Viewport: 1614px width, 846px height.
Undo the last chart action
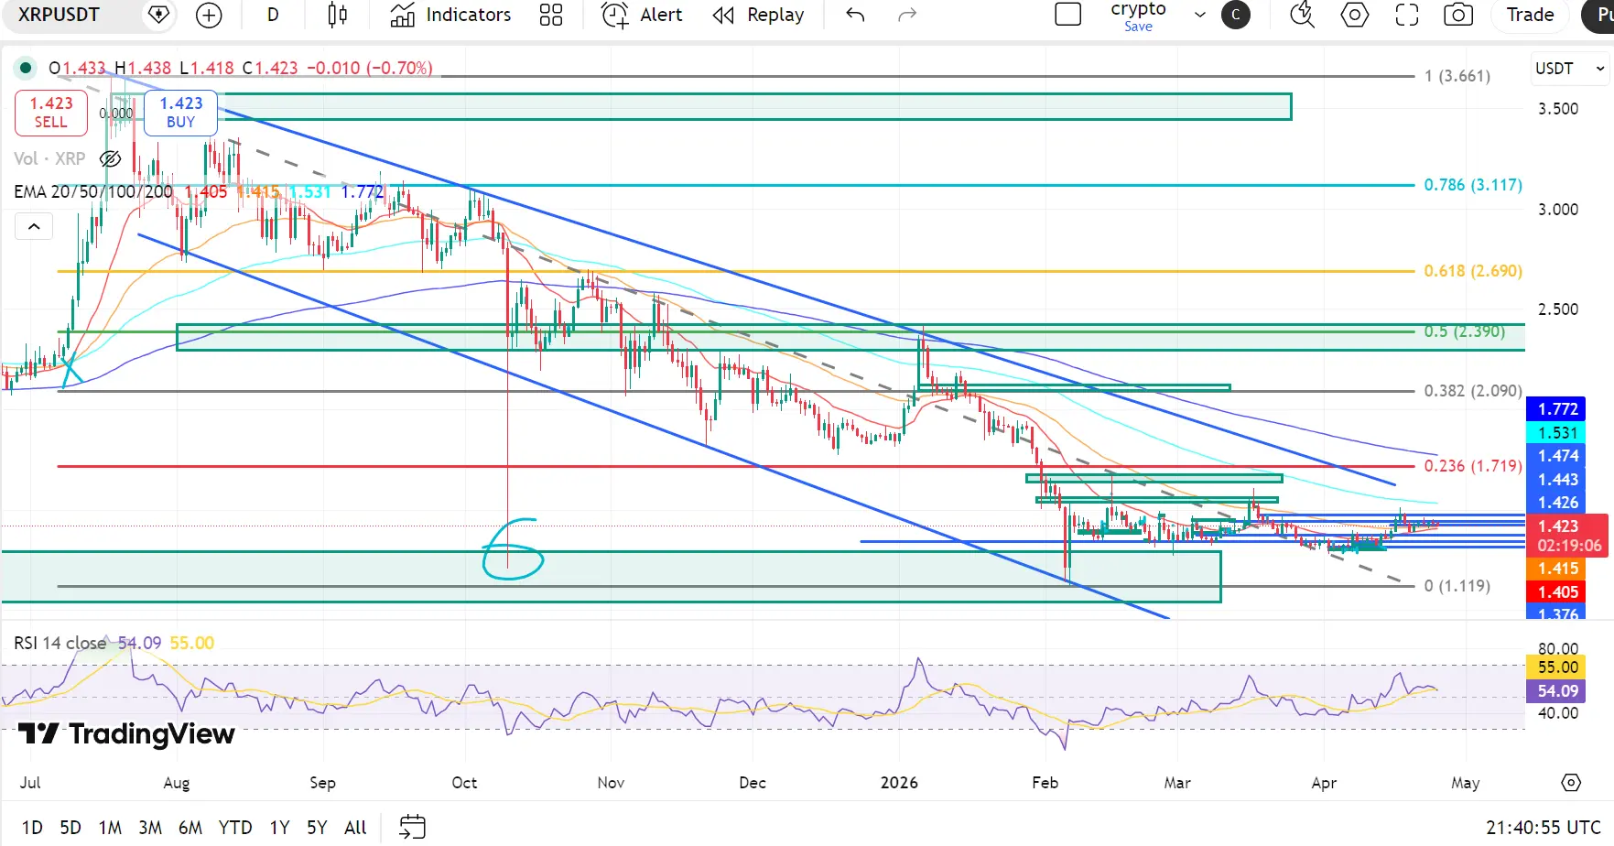[x=855, y=15]
